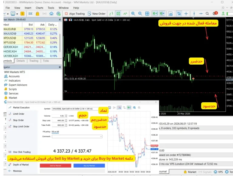
Task: Open the notifications icon with red badge
Action: click(215, 13)
